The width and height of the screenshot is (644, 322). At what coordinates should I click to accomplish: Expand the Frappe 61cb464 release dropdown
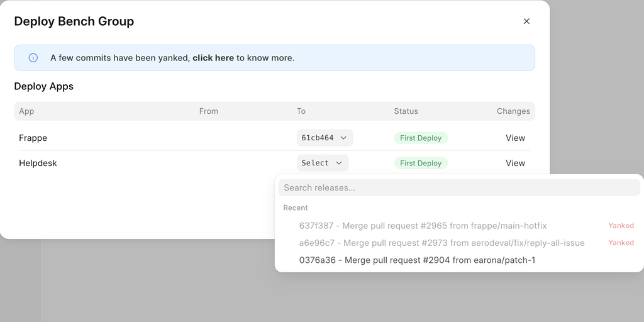[325, 138]
